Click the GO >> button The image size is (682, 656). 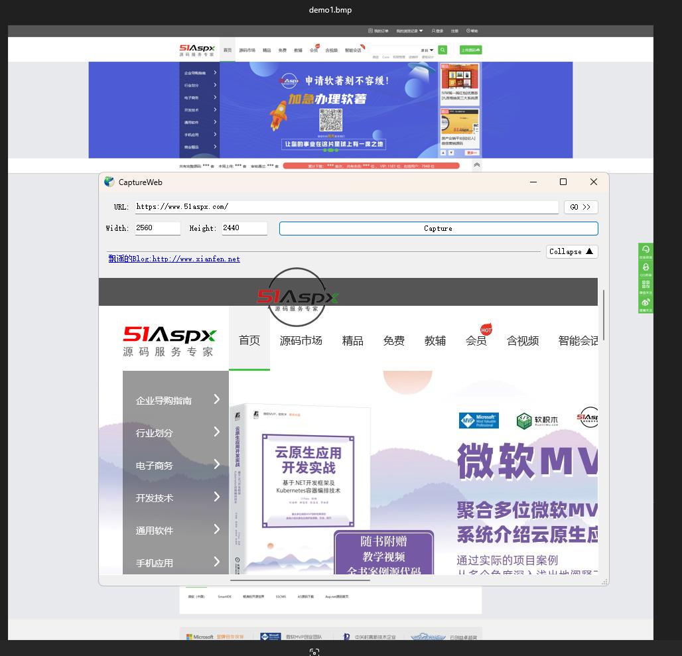[x=580, y=207]
